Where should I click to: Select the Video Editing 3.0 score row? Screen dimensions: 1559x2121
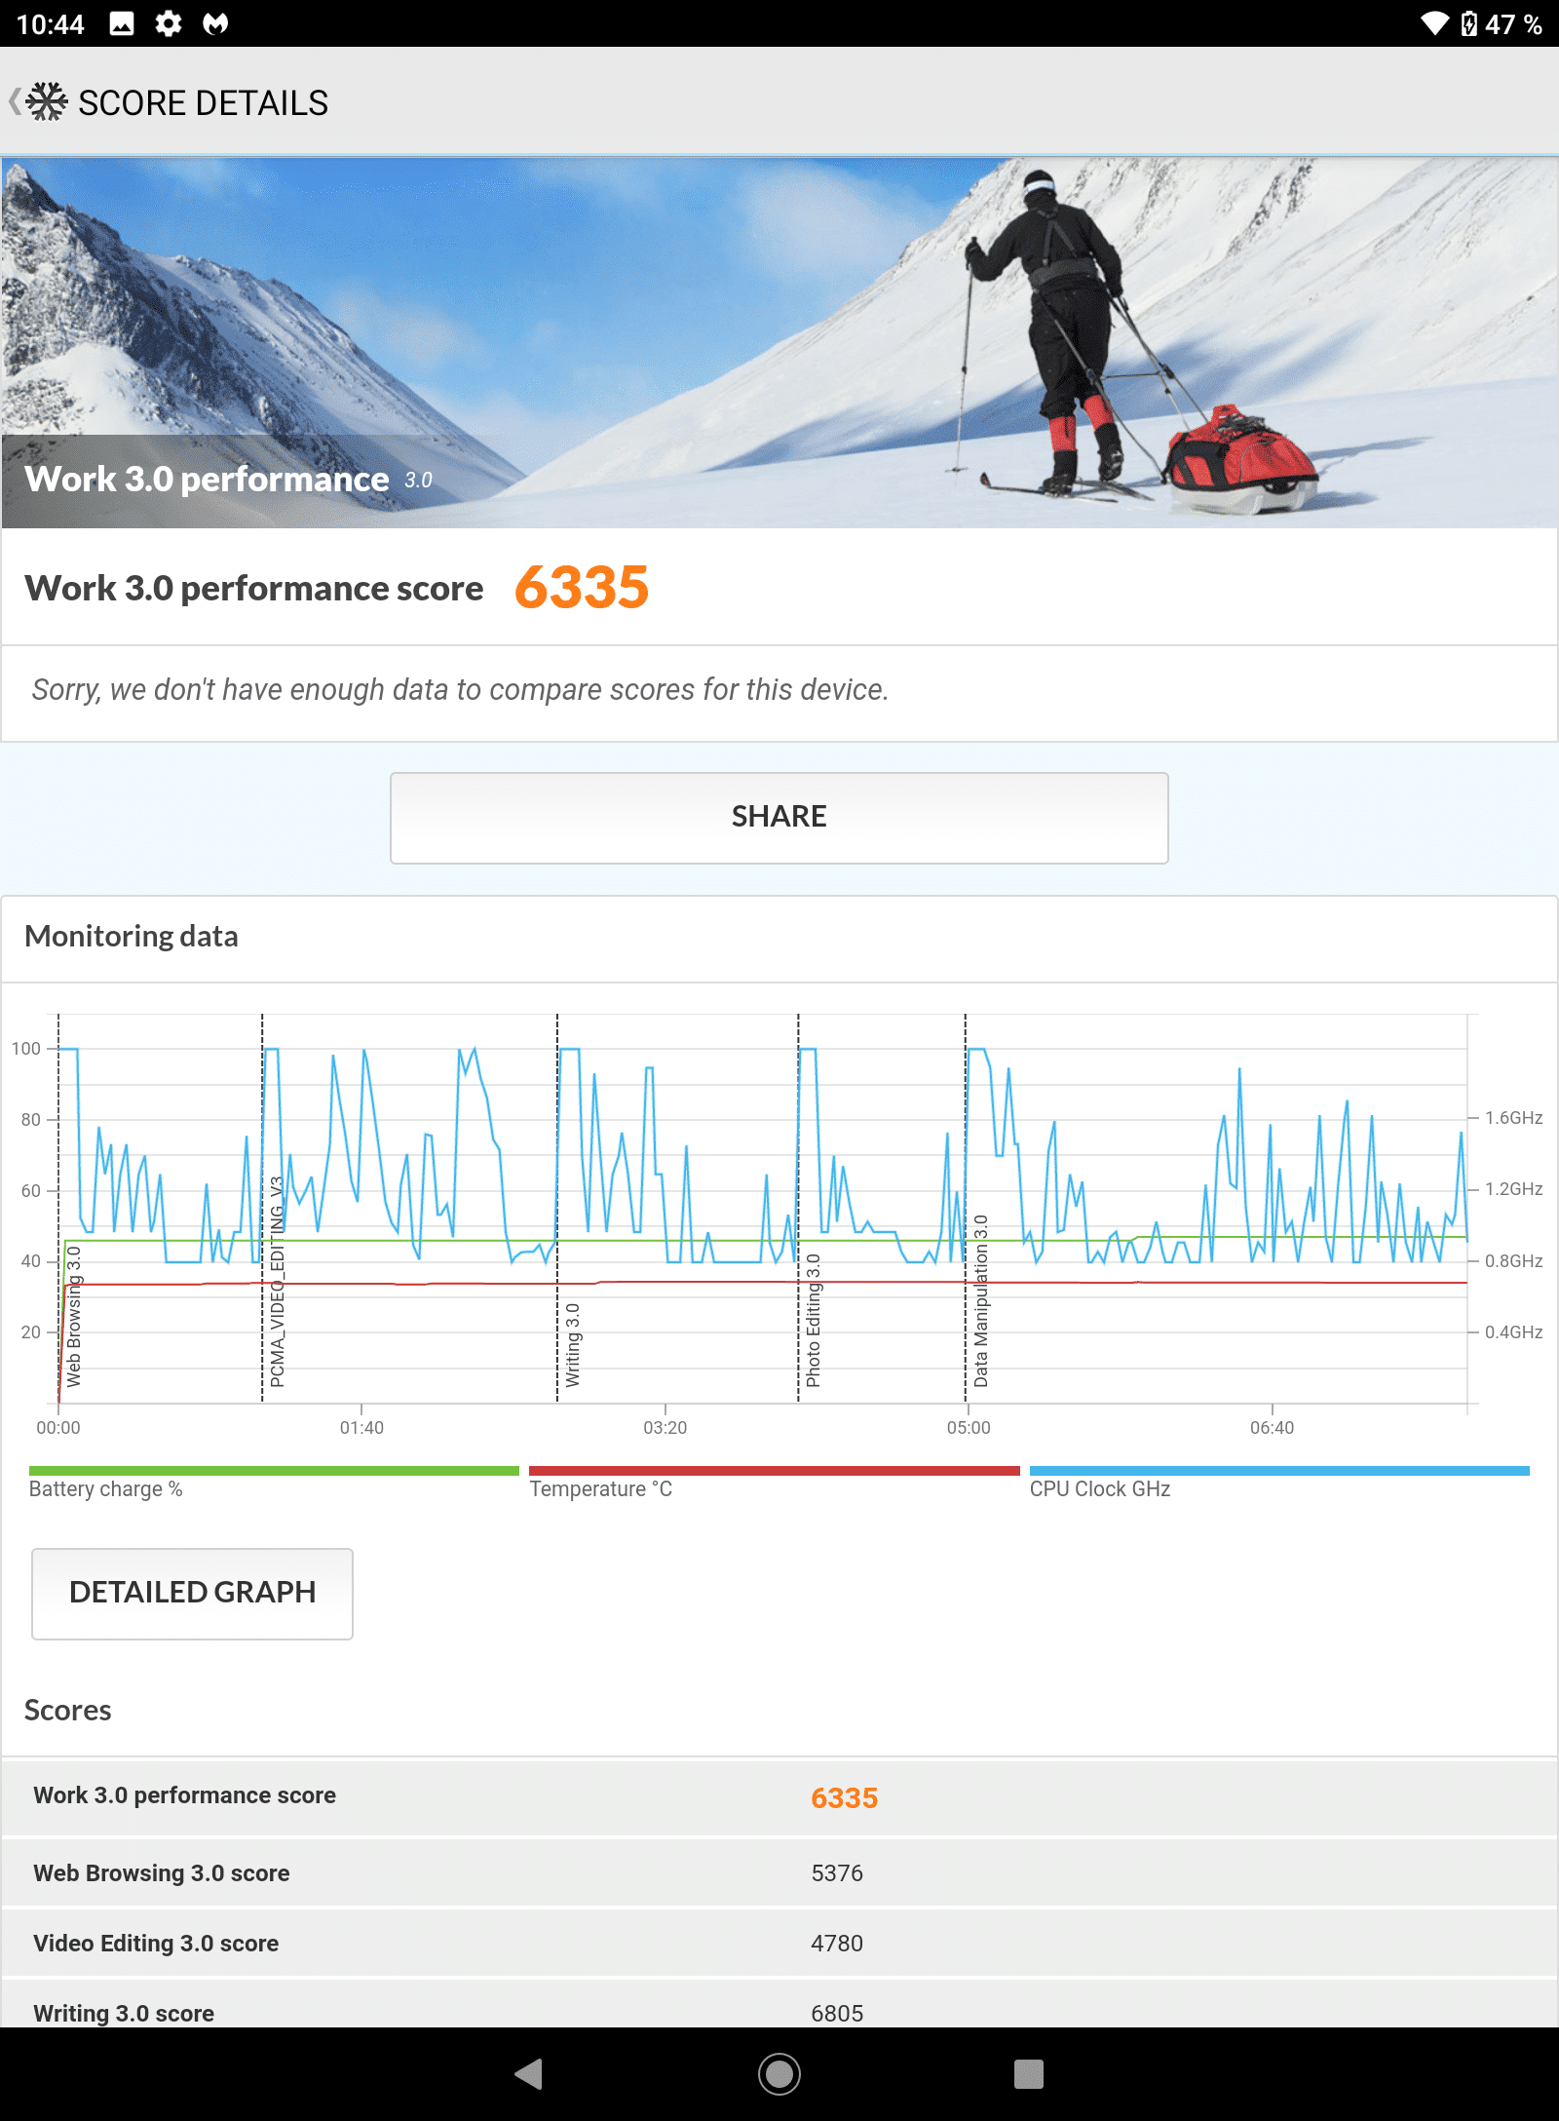click(779, 1944)
